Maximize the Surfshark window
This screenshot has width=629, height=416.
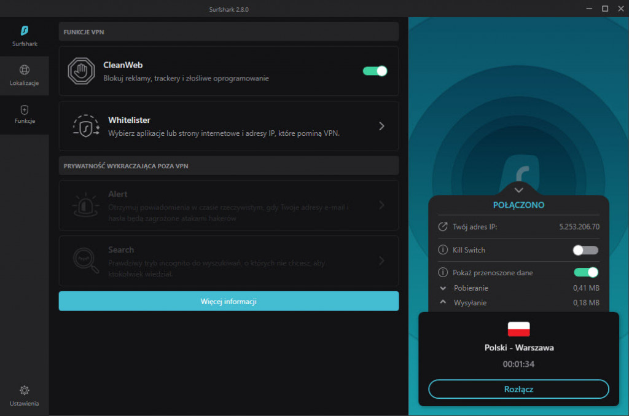click(x=605, y=9)
